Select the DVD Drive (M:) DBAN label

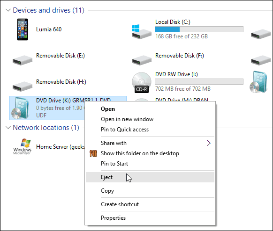(x=182, y=100)
